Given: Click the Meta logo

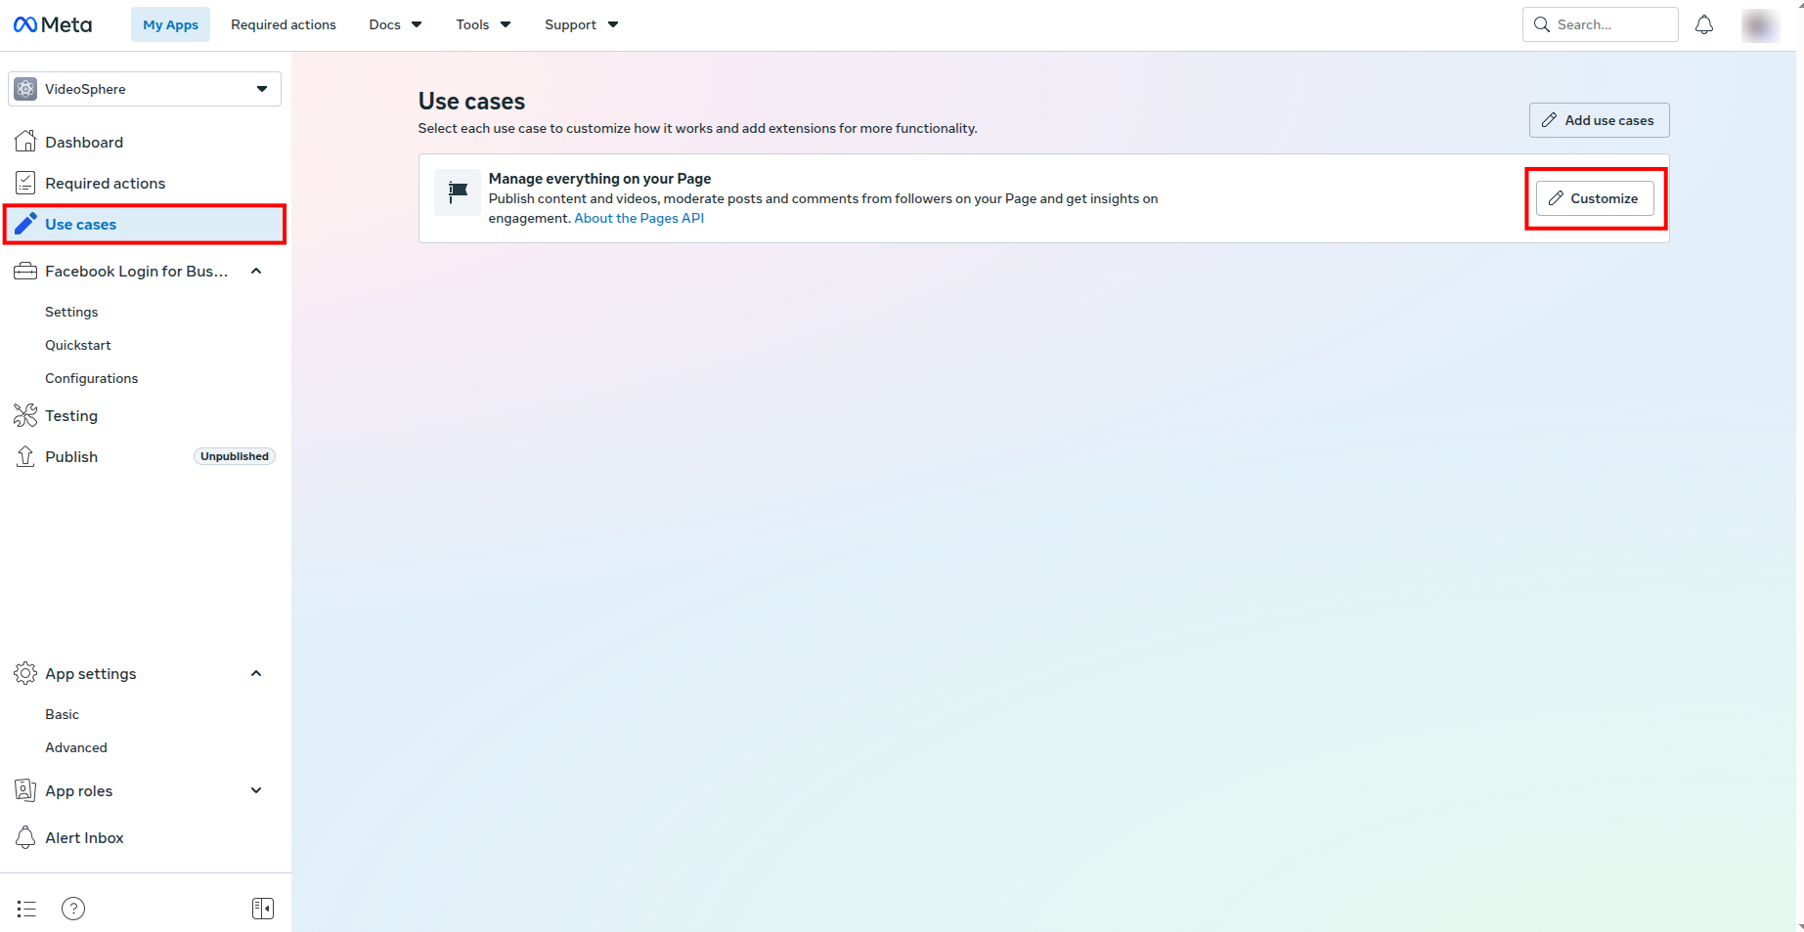Looking at the screenshot, I should [53, 24].
